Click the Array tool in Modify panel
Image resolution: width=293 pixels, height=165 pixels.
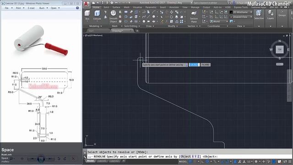click(181, 22)
